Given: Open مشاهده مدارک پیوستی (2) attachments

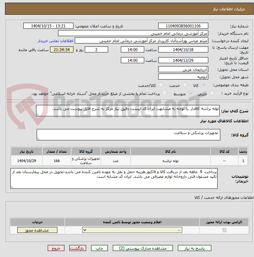Looking at the screenshot, I should [x=143, y=248].
